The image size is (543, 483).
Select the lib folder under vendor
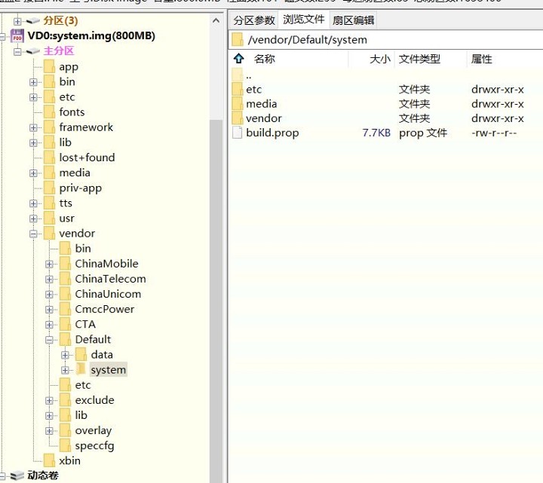(x=81, y=415)
